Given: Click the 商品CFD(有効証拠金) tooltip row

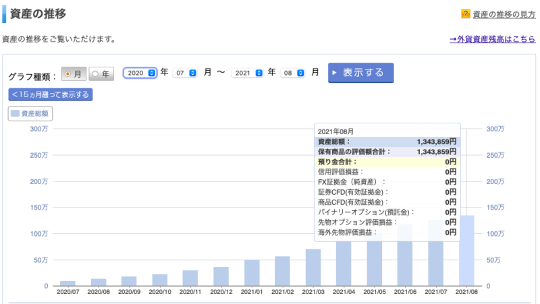Looking at the screenshot, I should pyautogui.click(x=387, y=202).
